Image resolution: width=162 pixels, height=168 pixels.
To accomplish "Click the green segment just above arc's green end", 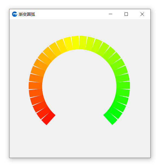I will [x=115, y=112].
